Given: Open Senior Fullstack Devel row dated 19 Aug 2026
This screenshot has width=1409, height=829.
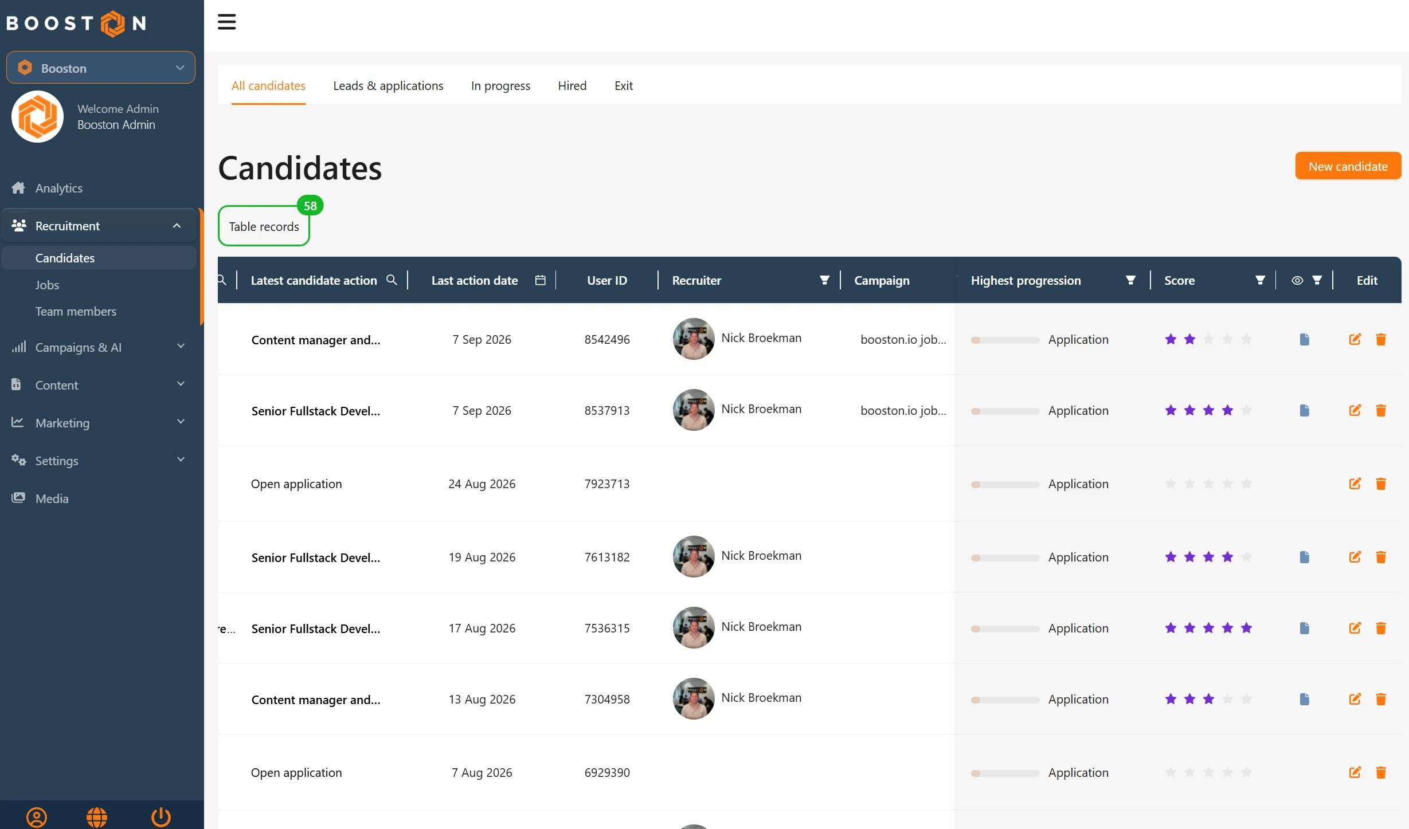Looking at the screenshot, I should [x=315, y=557].
